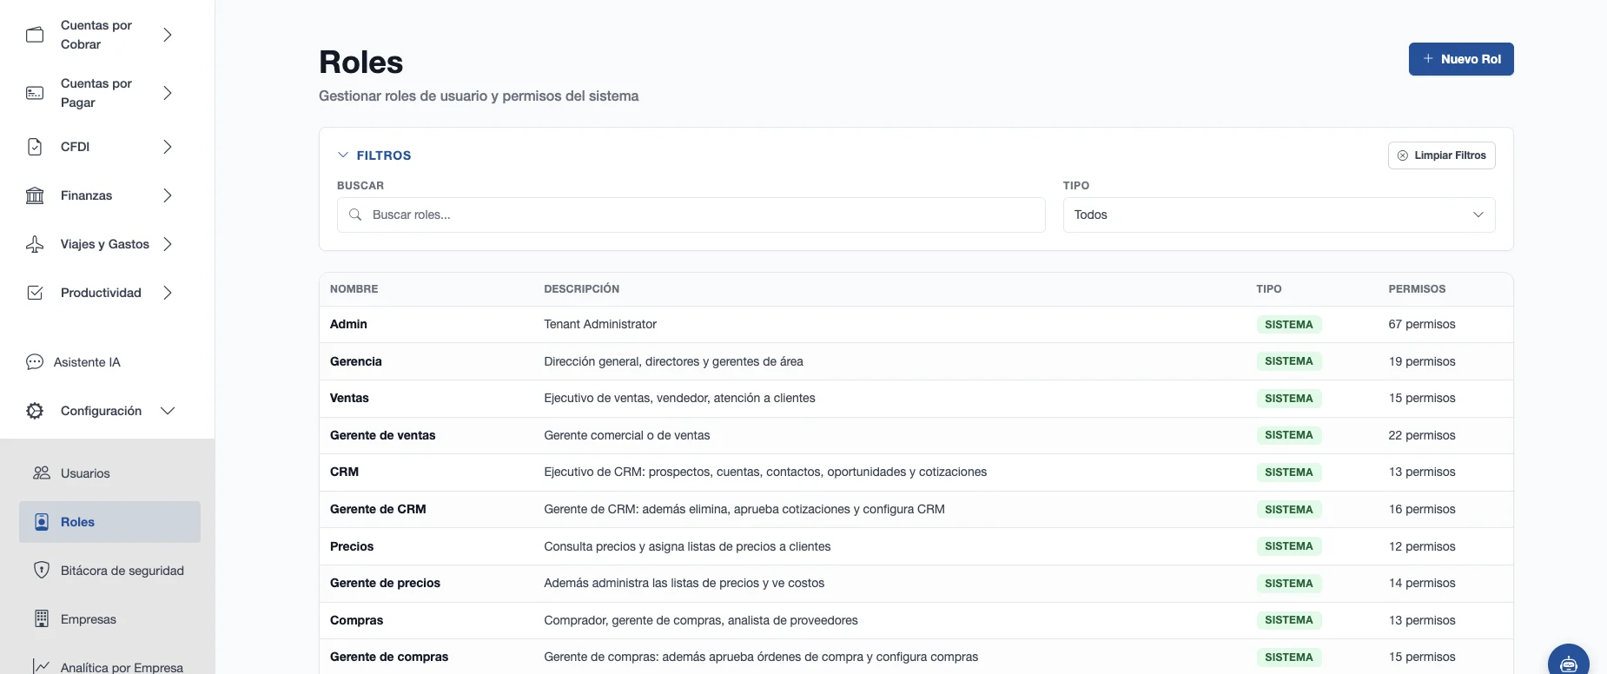Focus the Buscar roles search field

(691, 215)
